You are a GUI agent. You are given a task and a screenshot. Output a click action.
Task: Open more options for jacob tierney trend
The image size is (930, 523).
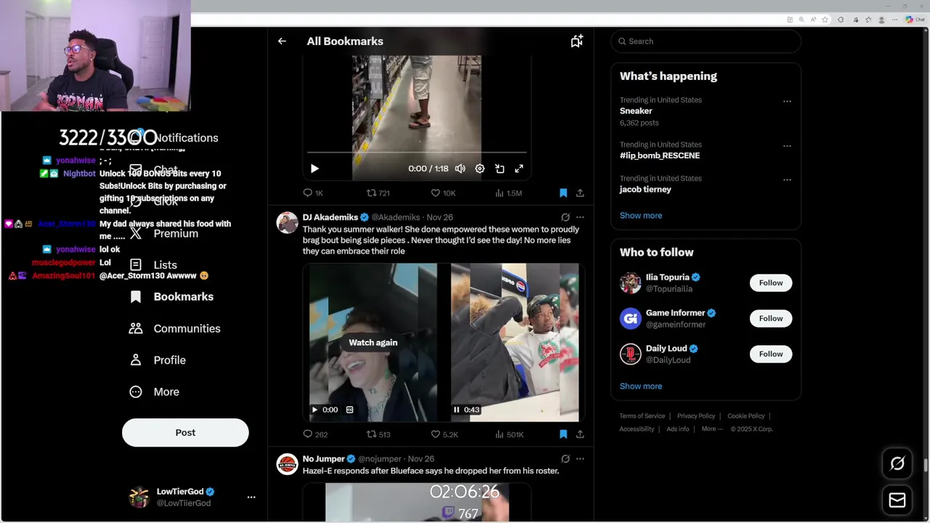787,179
